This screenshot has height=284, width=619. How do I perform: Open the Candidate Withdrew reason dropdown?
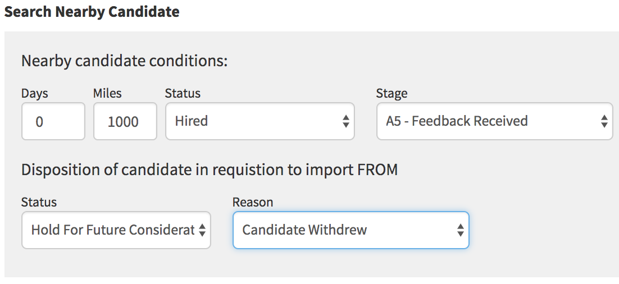click(351, 230)
